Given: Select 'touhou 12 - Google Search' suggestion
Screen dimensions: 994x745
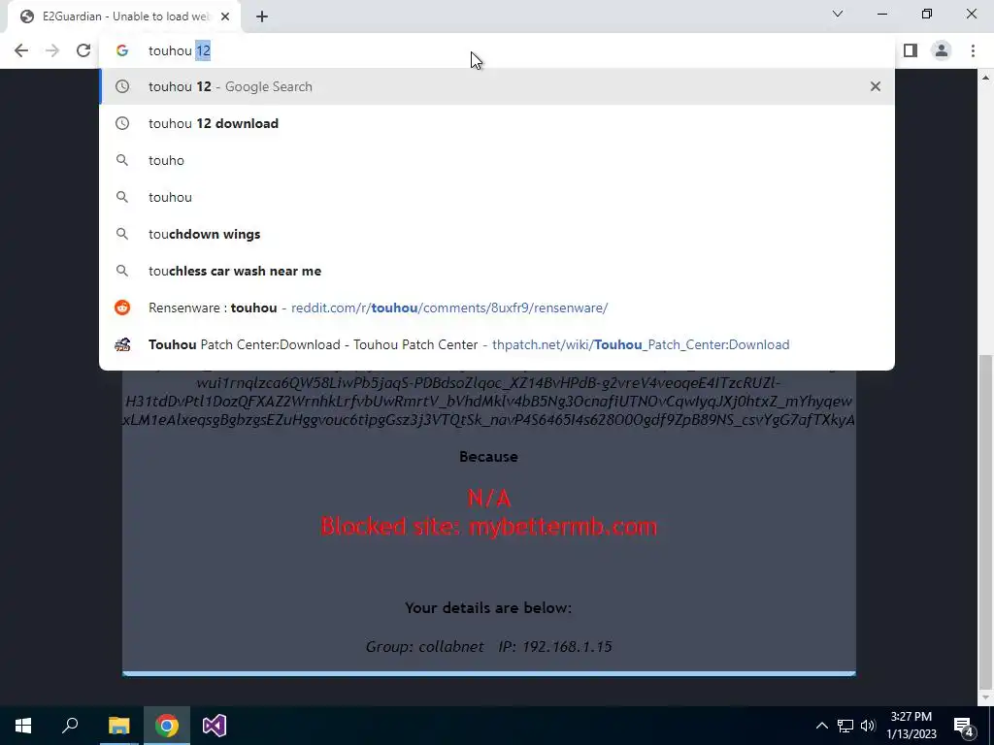Looking at the screenshot, I should point(497,86).
